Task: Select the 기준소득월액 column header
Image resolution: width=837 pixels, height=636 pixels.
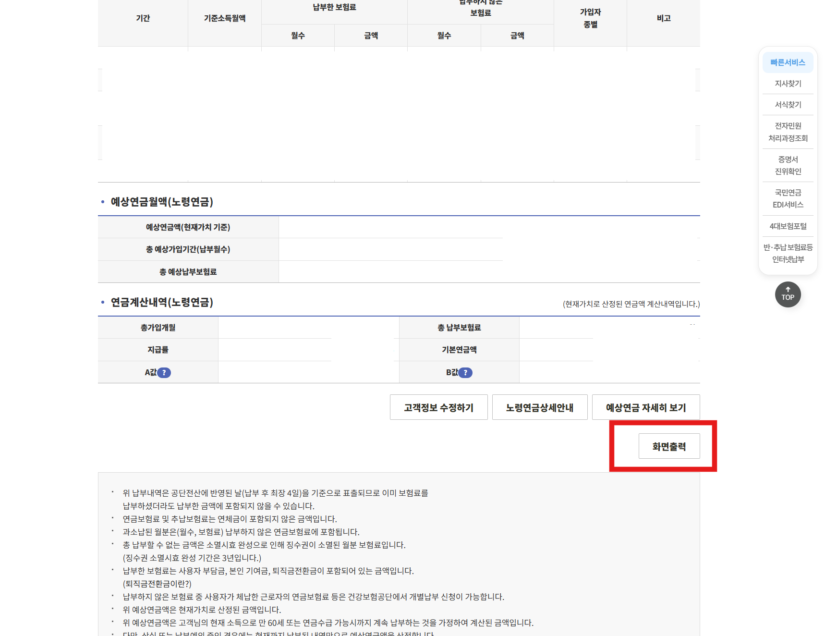Action: (x=224, y=17)
